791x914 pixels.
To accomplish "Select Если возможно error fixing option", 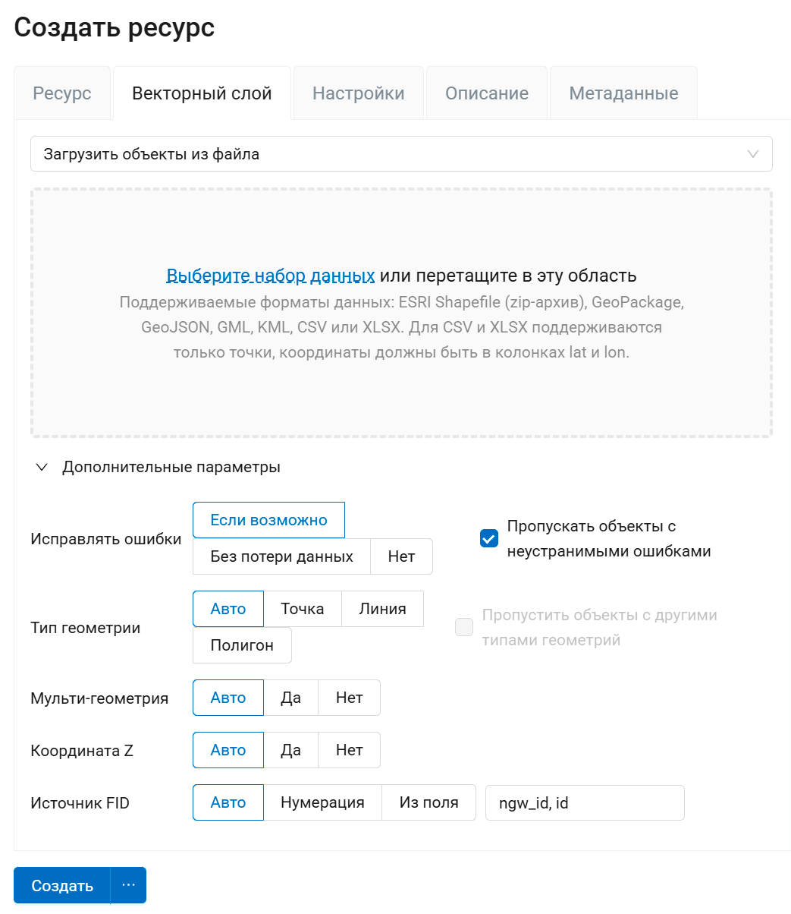I will point(268,520).
